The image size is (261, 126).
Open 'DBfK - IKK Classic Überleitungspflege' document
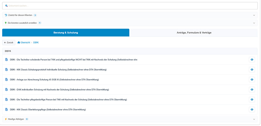tap(48, 109)
